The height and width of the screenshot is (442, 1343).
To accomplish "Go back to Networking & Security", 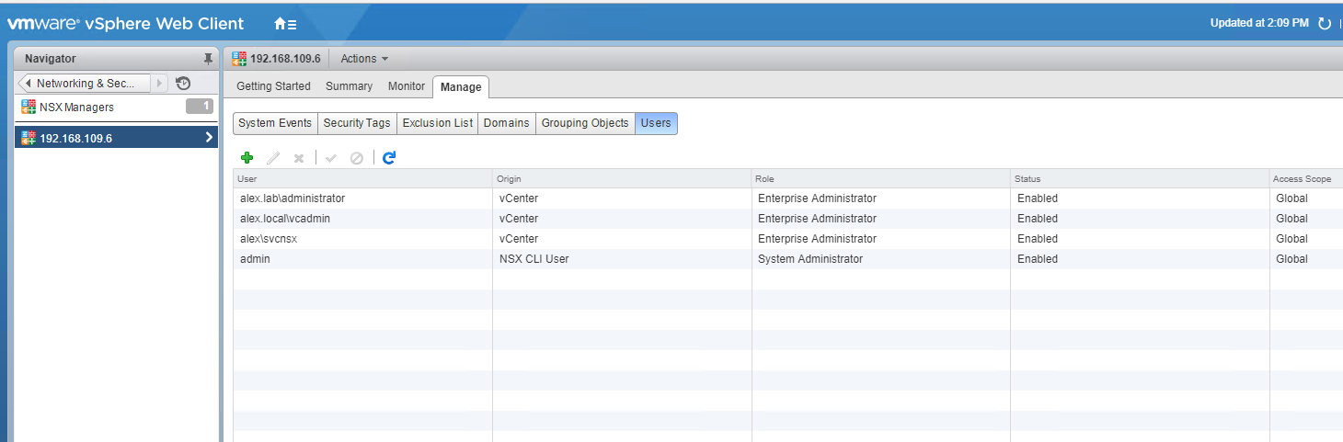I will pyautogui.click(x=85, y=83).
